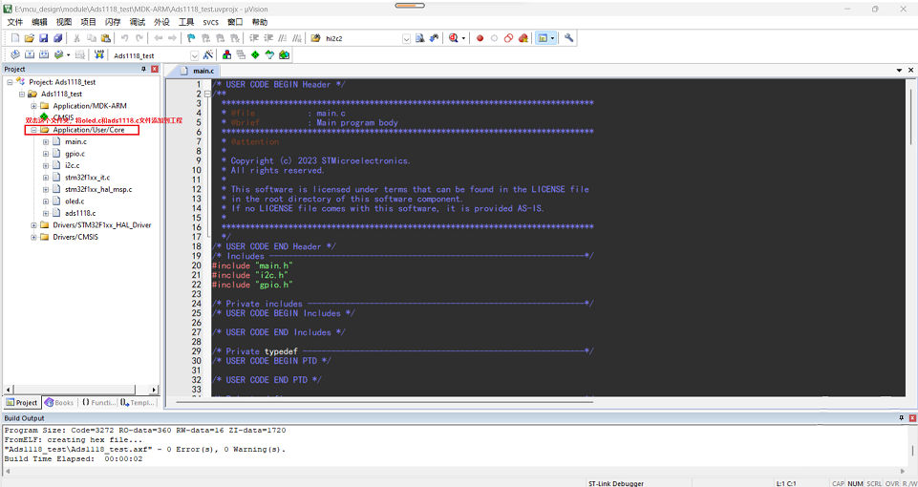918x487 pixels.
Task: Click the '#include "i2c.h"' code line
Action: point(250,275)
